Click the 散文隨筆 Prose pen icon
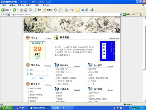Viewport: 146px width, 110px height. (x=90, y=65)
